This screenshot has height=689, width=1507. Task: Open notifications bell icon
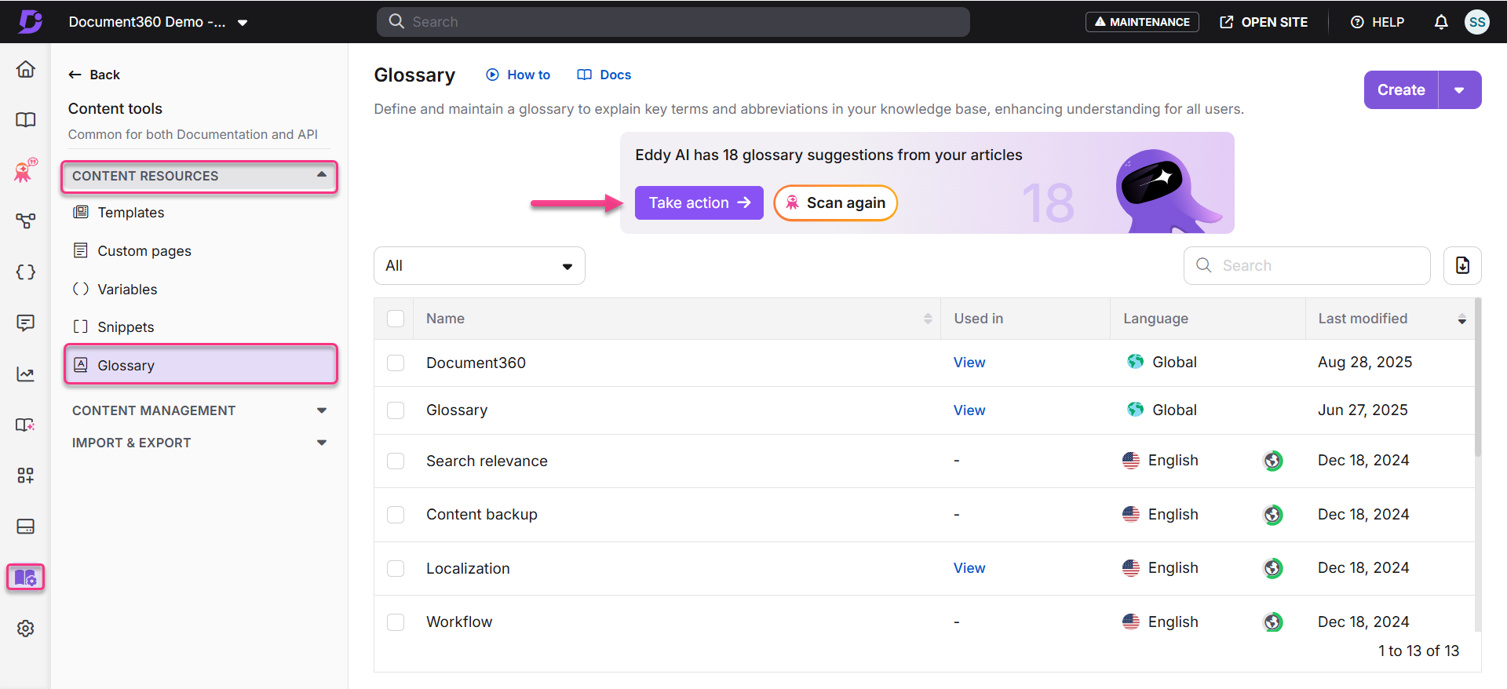pyautogui.click(x=1441, y=22)
